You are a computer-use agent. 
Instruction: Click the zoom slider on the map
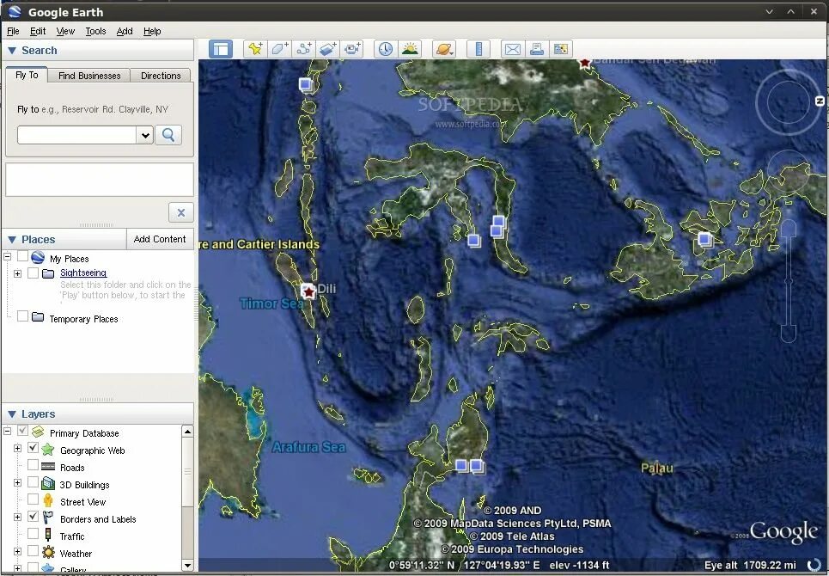(789, 281)
